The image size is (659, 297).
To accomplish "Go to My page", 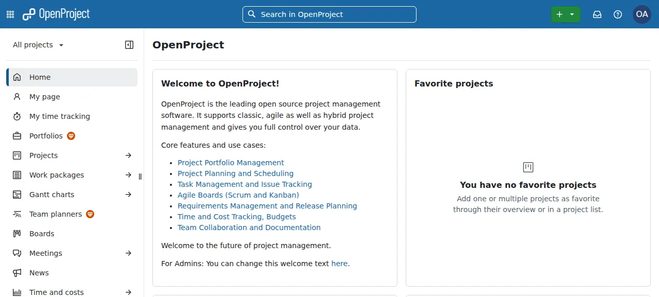I will pos(72,97).
